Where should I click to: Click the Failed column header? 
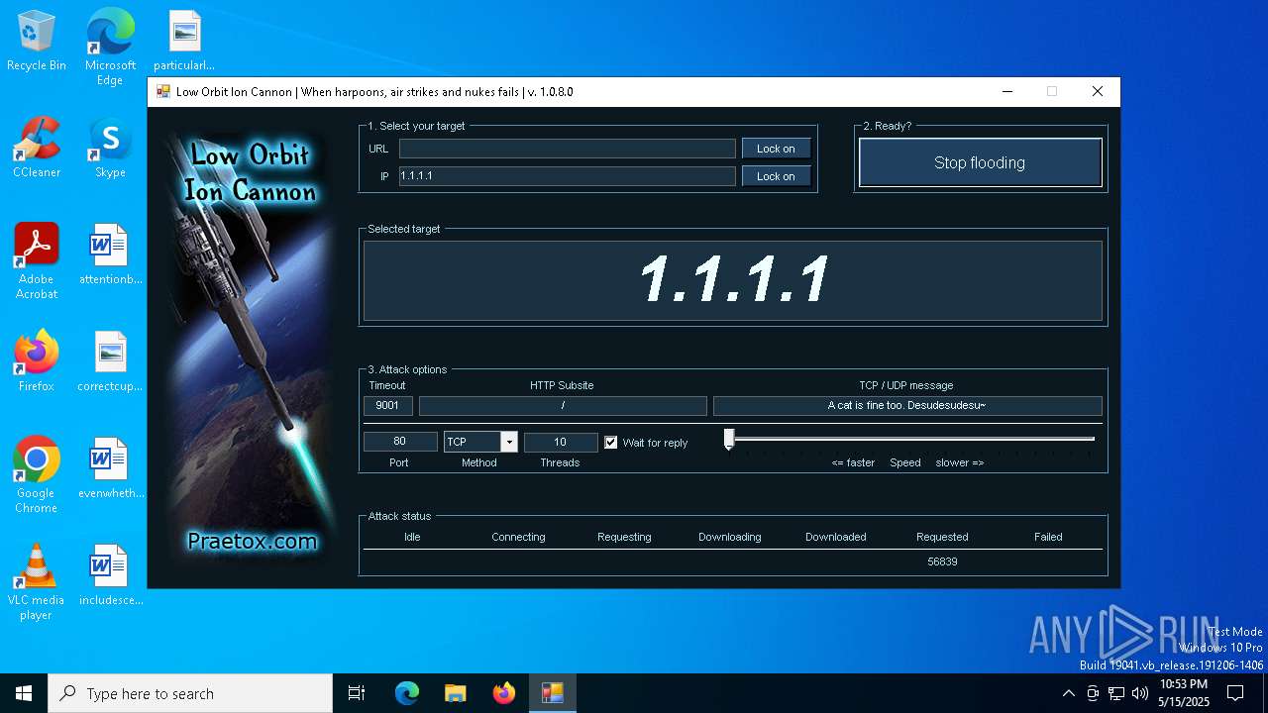[1048, 537]
